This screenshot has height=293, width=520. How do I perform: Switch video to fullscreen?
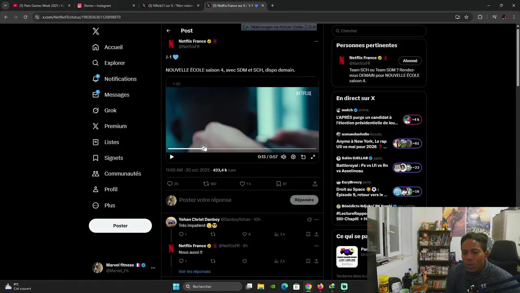pos(313,157)
